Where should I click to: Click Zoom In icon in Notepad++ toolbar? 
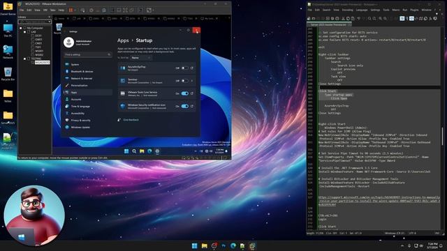[x=380, y=19]
